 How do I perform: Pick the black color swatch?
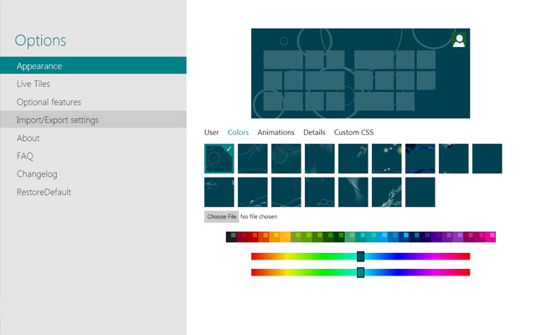click(231, 237)
